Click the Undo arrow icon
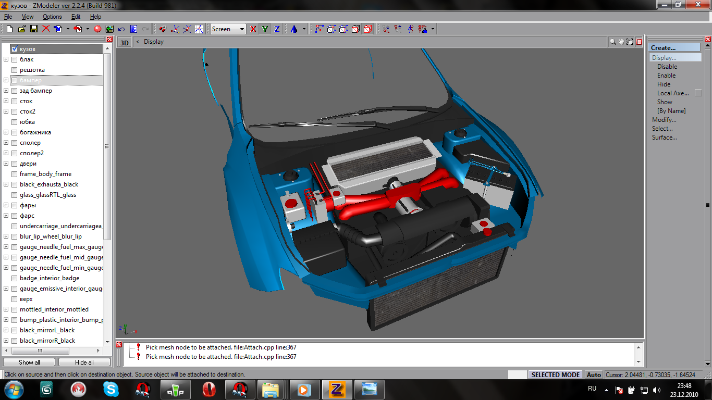The width and height of the screenshot is (712, 400). click(x=121, y=29)
